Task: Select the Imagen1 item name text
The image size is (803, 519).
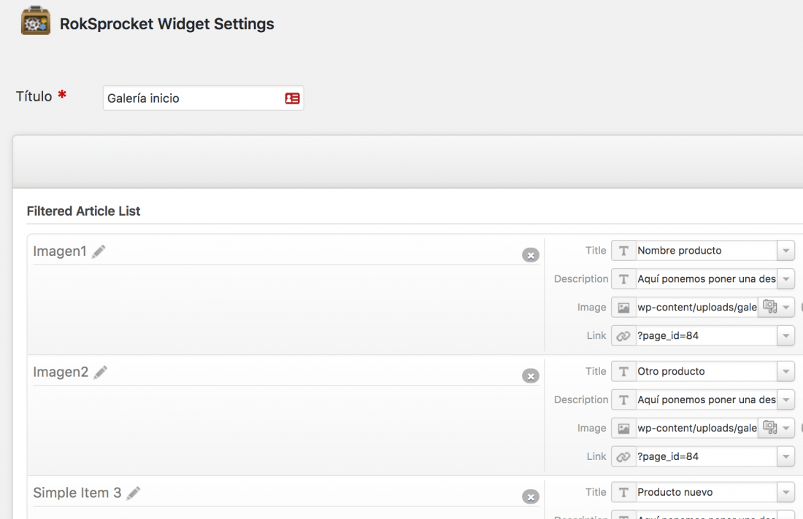Action: (x=60, y=251)
